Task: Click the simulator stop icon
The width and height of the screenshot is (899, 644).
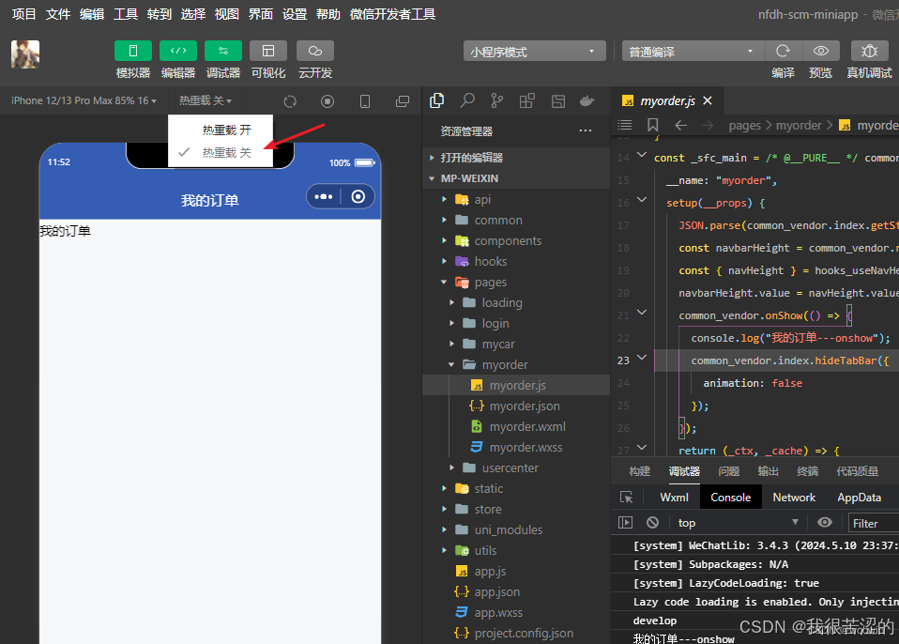Action: click(x=328, y=101)
